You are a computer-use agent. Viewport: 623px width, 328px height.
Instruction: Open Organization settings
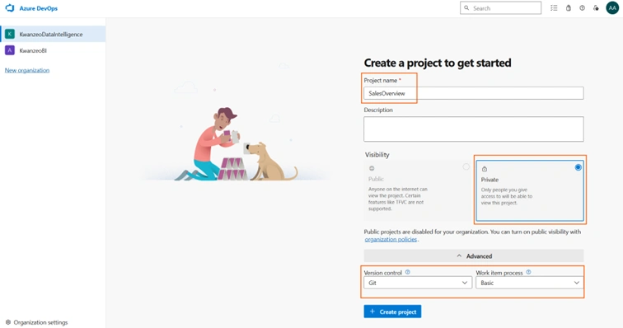click(36, 322)
